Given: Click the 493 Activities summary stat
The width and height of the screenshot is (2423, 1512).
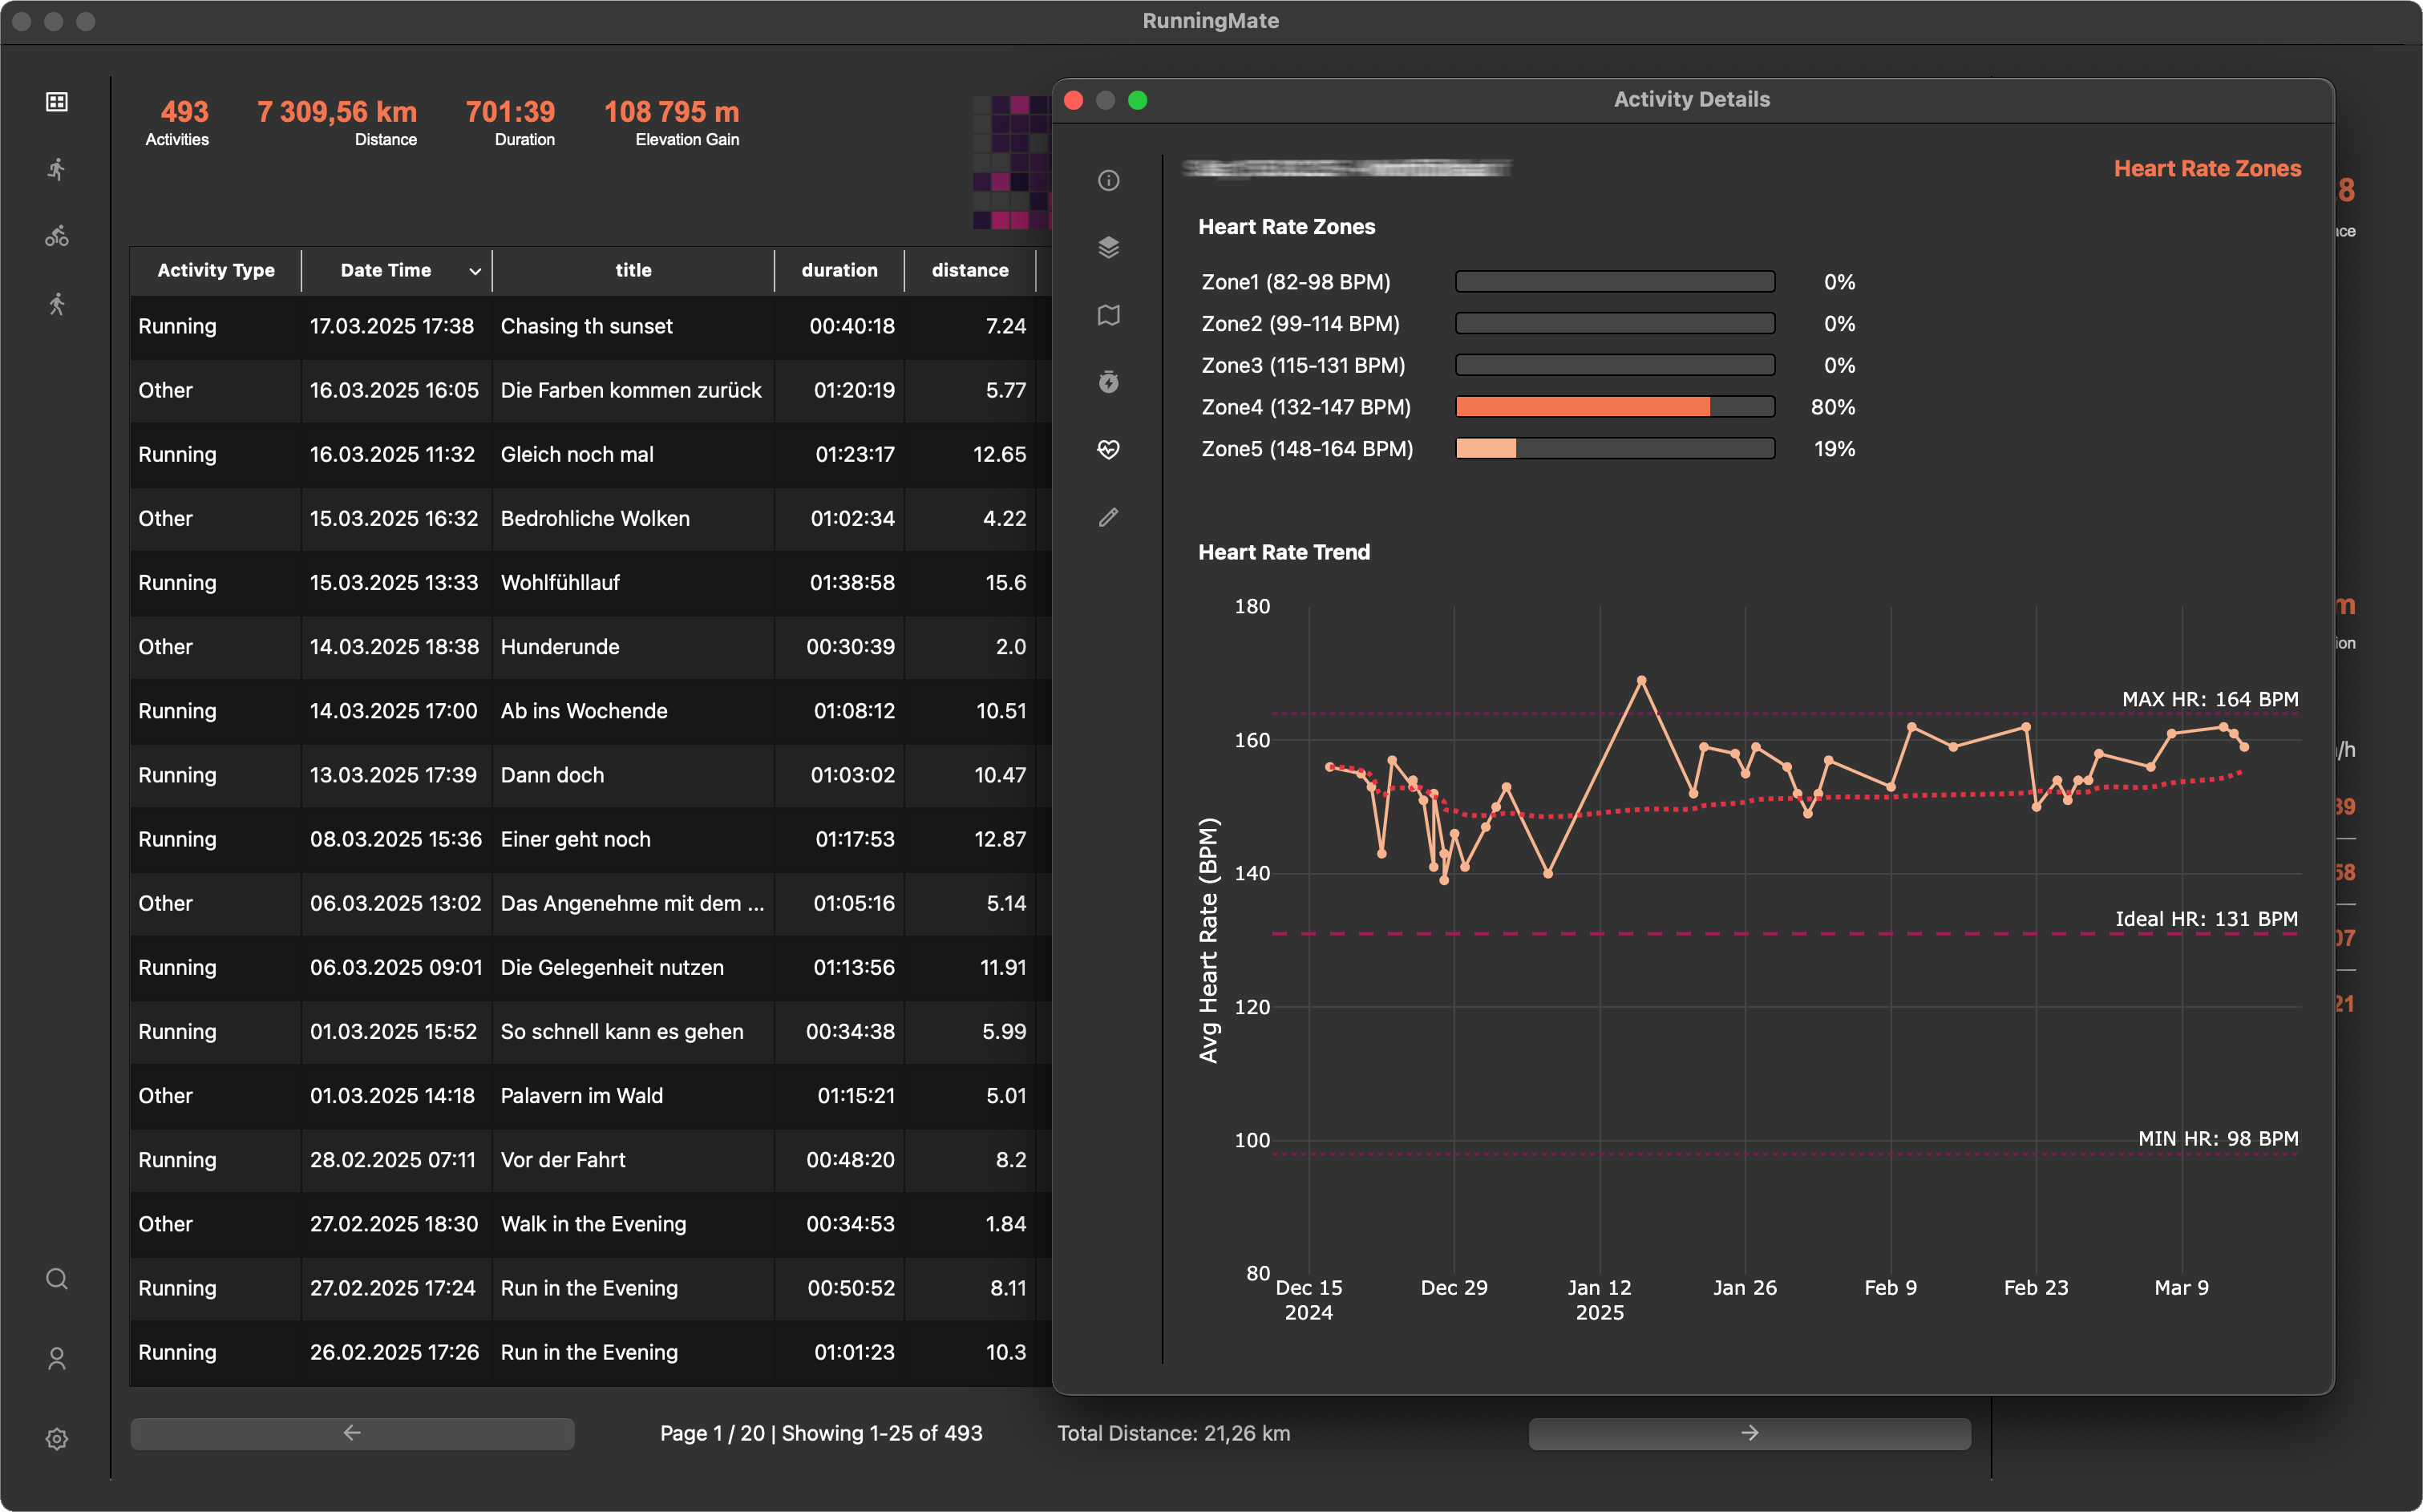Looking at the screenshot, I should [178, 123].
